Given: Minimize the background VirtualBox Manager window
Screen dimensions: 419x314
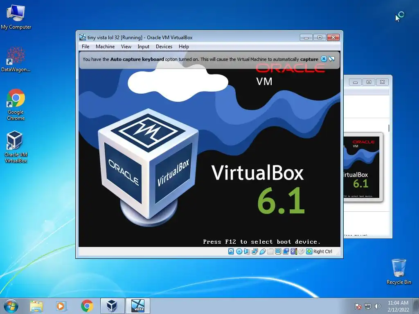Looking at the screenshot, I should click(x=355, y=82).
